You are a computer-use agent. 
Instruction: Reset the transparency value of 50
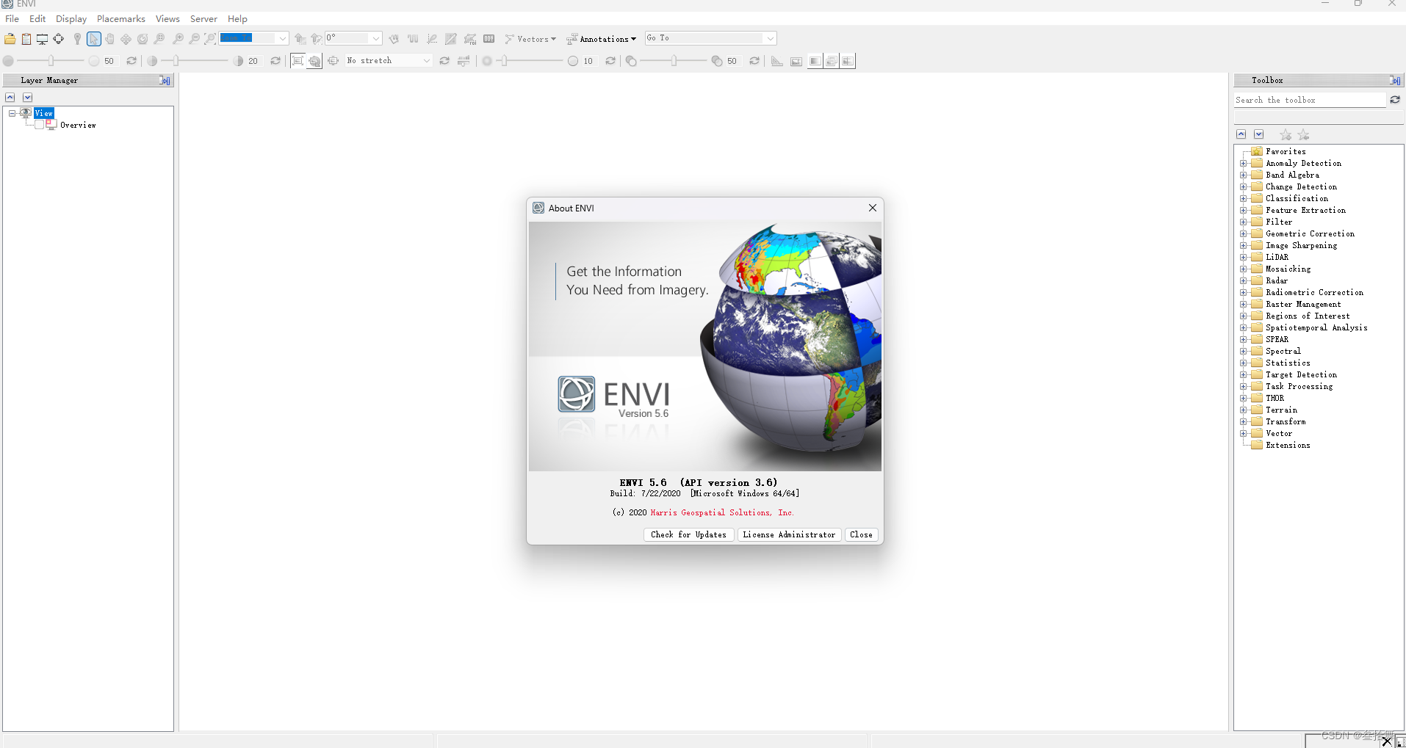pos(754,61)
